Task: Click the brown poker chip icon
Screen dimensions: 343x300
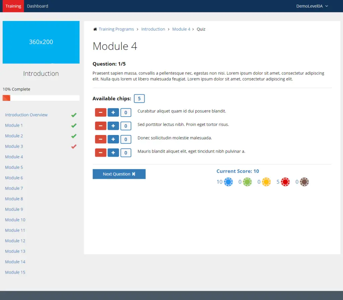Action: click(304, 182)
